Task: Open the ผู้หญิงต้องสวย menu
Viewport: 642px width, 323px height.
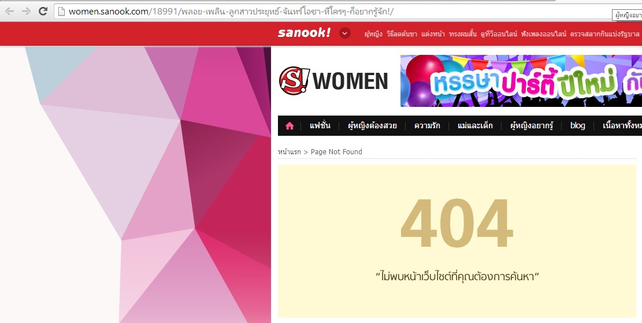Action: [x=372, y=126]
